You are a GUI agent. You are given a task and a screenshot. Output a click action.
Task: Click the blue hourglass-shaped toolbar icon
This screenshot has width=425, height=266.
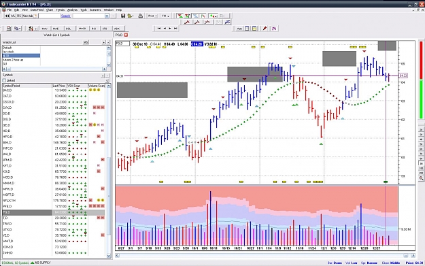pos(195,16)
